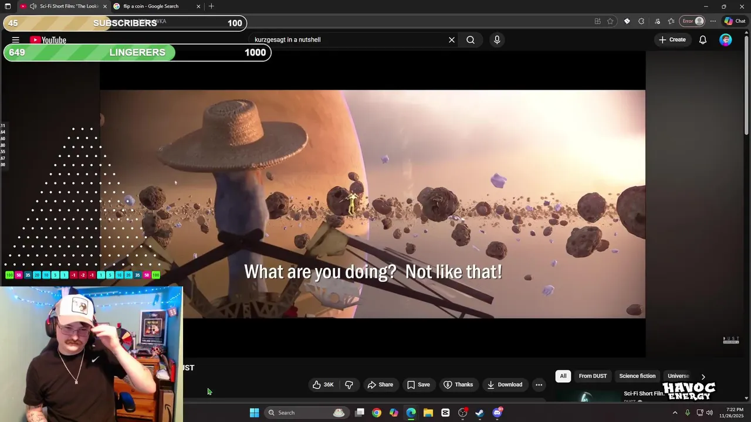This screenshot has height=422, width=751.
Task: Save the video to a playlist
Action: pyautogui.click(x=418, y=384)
